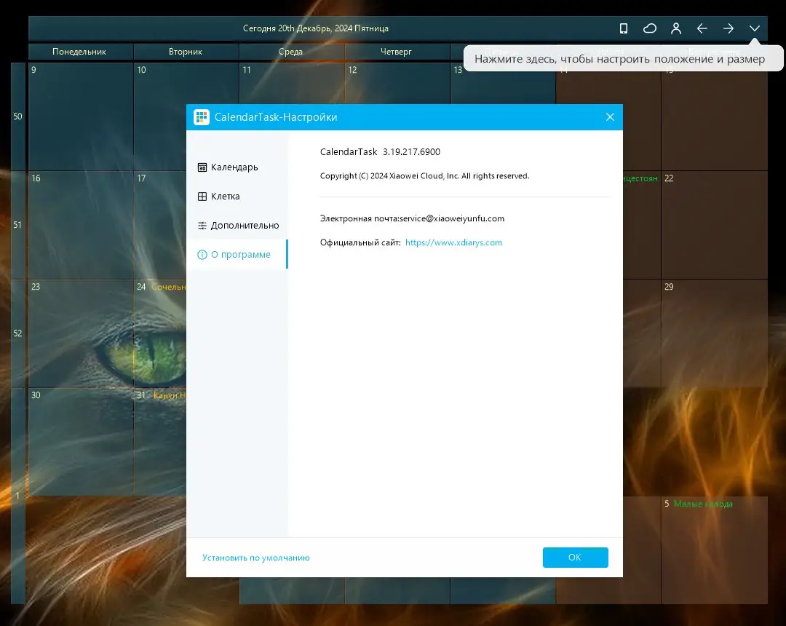The image size is (786, 626).
Task: Open the user account icon
Action: point(675,28)
